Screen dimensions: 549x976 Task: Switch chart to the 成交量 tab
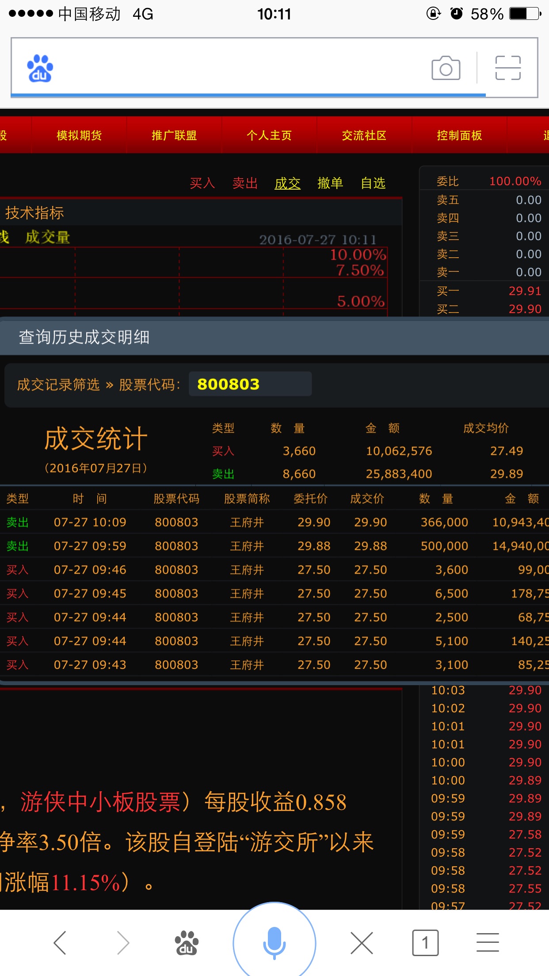click(48, 237)
